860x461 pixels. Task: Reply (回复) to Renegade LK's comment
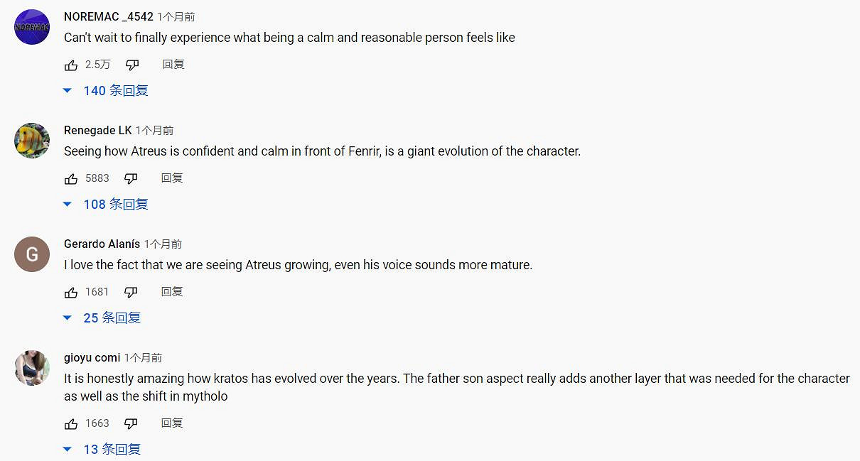pos(171,178)
